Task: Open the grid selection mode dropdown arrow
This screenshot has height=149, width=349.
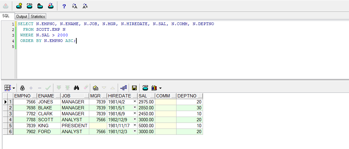Action: pyautogui.click(x=14, y=88)
